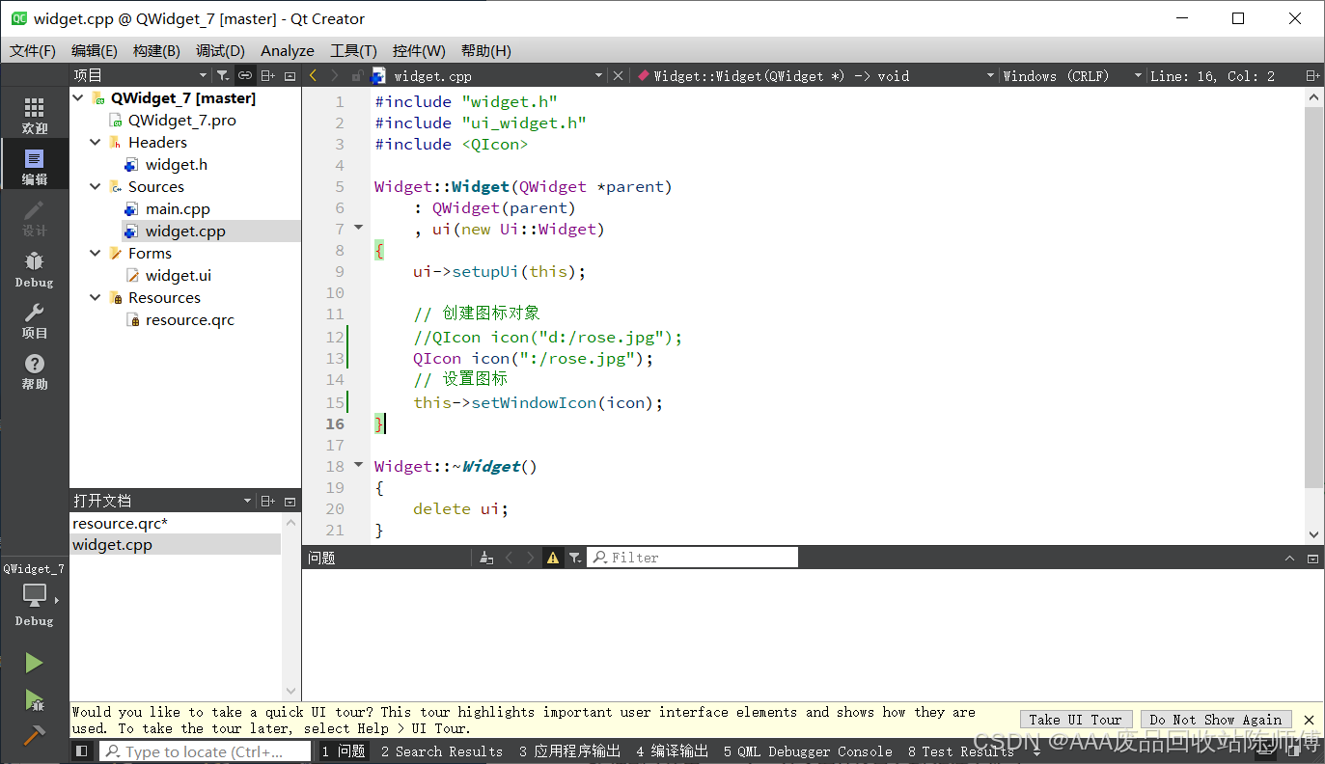
Task: Open the issues category filter icon
Action: point(575,558)
